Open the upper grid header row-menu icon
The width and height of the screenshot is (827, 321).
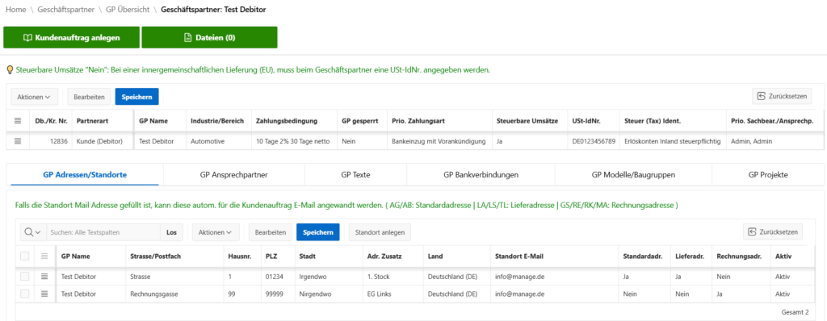[18, 121]
